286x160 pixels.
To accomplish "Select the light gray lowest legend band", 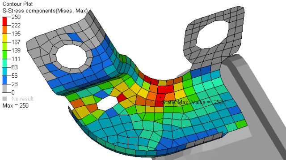I will click(4, 88).
